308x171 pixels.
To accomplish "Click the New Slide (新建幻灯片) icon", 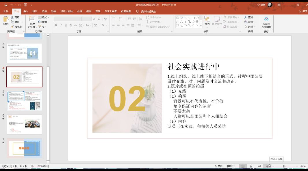I will pyautogui.click(x=32, y=19).
